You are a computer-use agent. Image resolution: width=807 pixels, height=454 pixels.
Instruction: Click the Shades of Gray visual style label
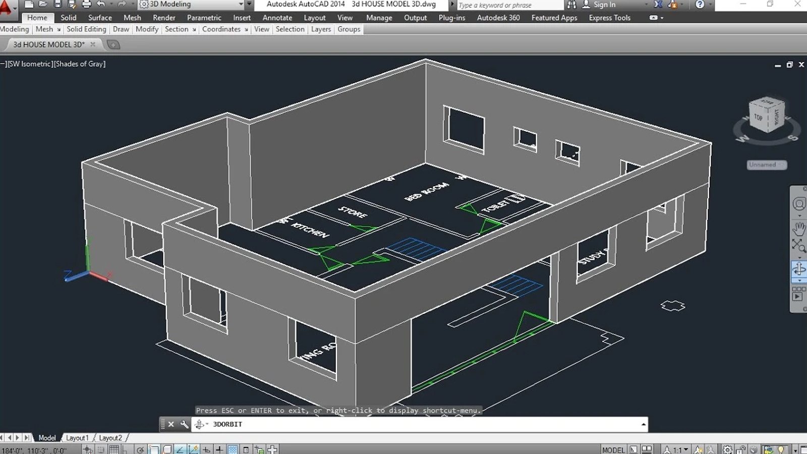click(80, 64)
